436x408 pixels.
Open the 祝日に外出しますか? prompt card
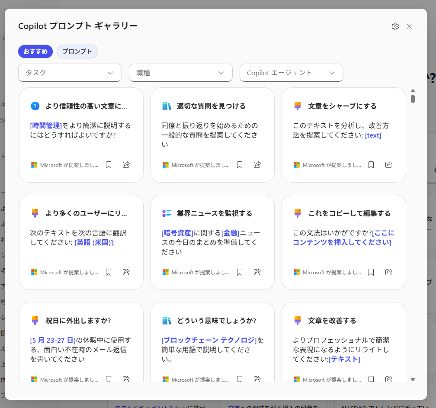point(81,342)
